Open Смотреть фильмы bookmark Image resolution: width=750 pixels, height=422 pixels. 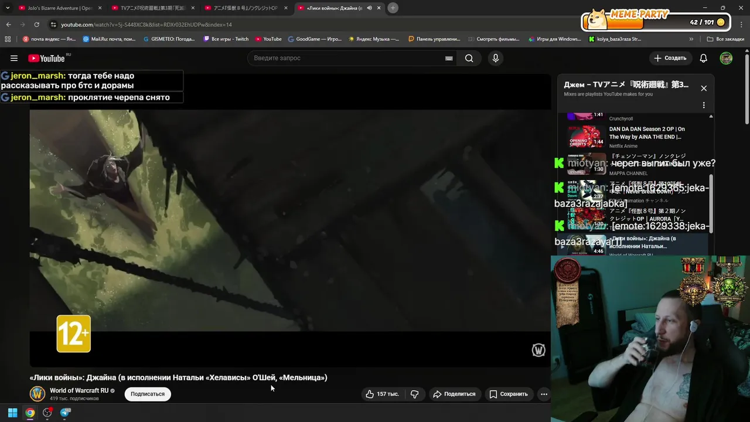pos(494,39)
